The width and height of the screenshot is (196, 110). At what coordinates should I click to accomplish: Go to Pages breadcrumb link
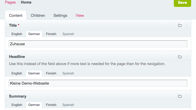[x=10, y=3]
